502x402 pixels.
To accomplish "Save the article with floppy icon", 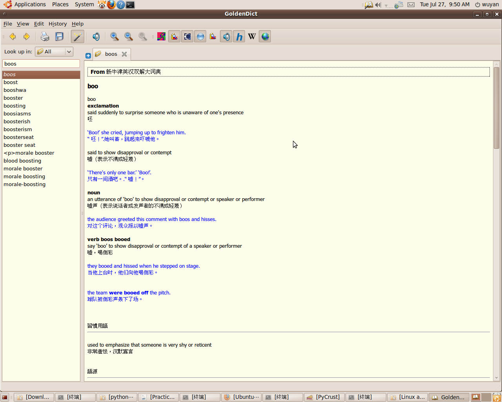I will click(59, 37).
